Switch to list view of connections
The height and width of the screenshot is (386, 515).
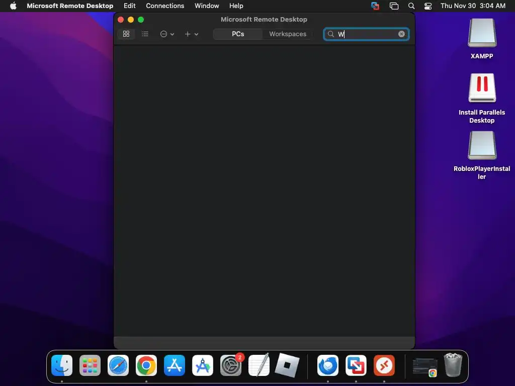pyautogui.click(x=145, y=34)
